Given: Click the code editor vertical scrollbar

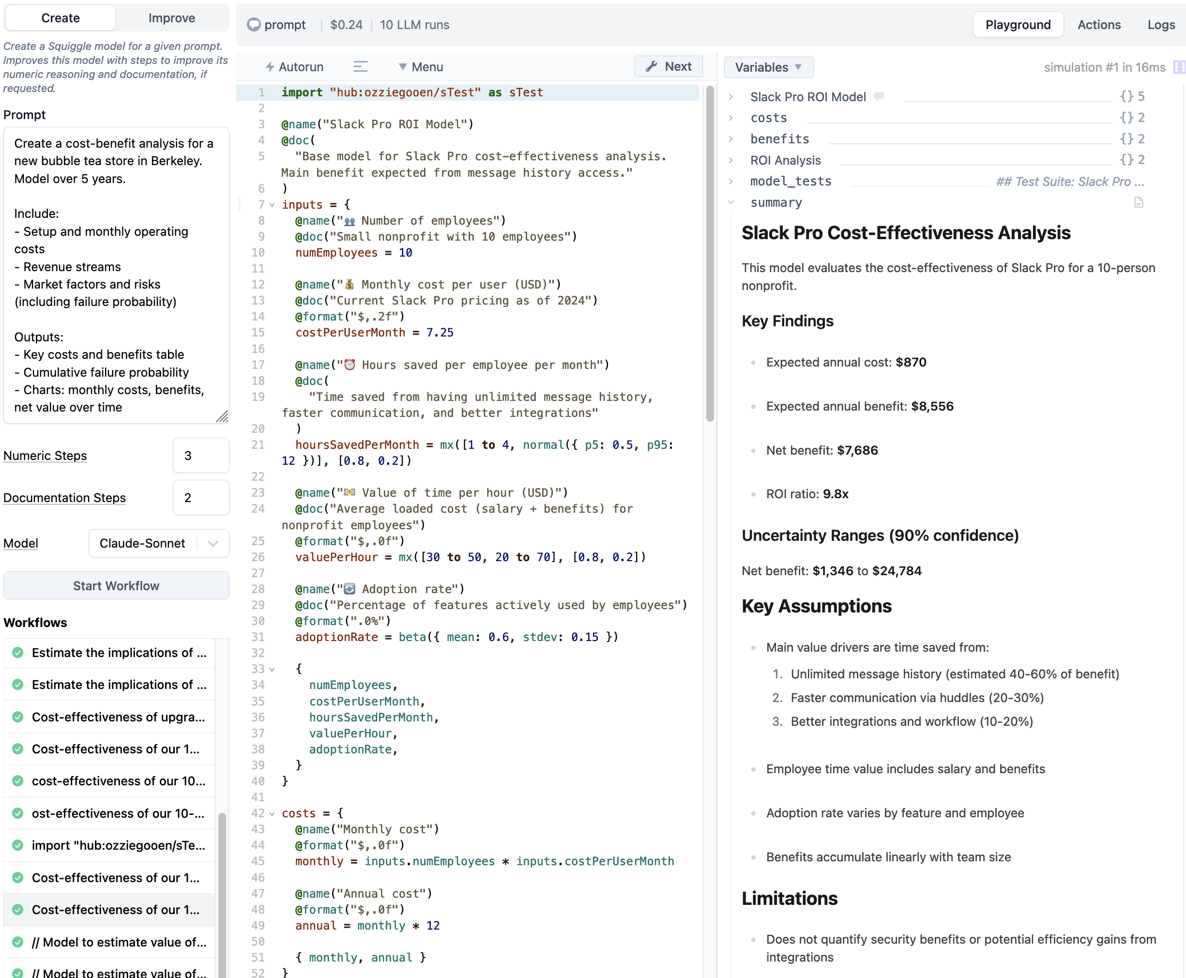Looking at the screenshot, I should pyautogui.click(x=710, y=254).
